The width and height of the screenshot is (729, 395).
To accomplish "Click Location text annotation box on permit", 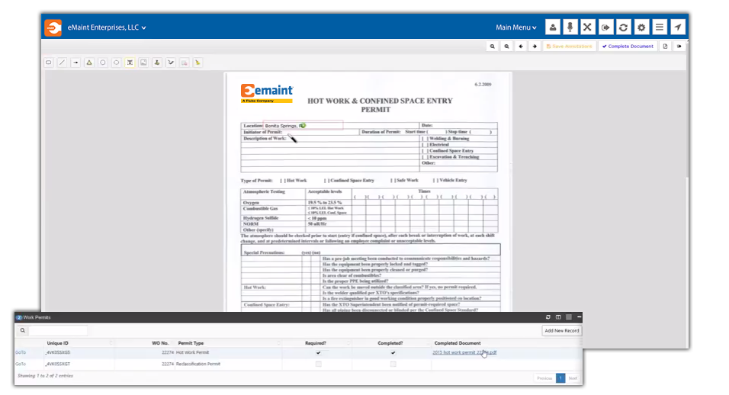I will tap(303, 126).
